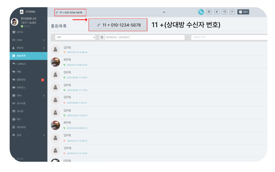The width and height of the screenshot is (275, 172).
Task: Click the calendar icon beside date range
Action: click(x=102, y=37)
